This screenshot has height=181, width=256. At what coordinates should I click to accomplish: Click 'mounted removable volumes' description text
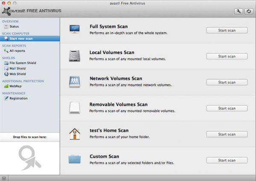[x=132, y=111]
